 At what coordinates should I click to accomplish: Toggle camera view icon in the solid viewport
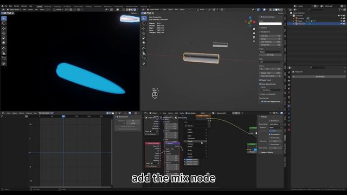pyautogui.click(x=254, y=37)
